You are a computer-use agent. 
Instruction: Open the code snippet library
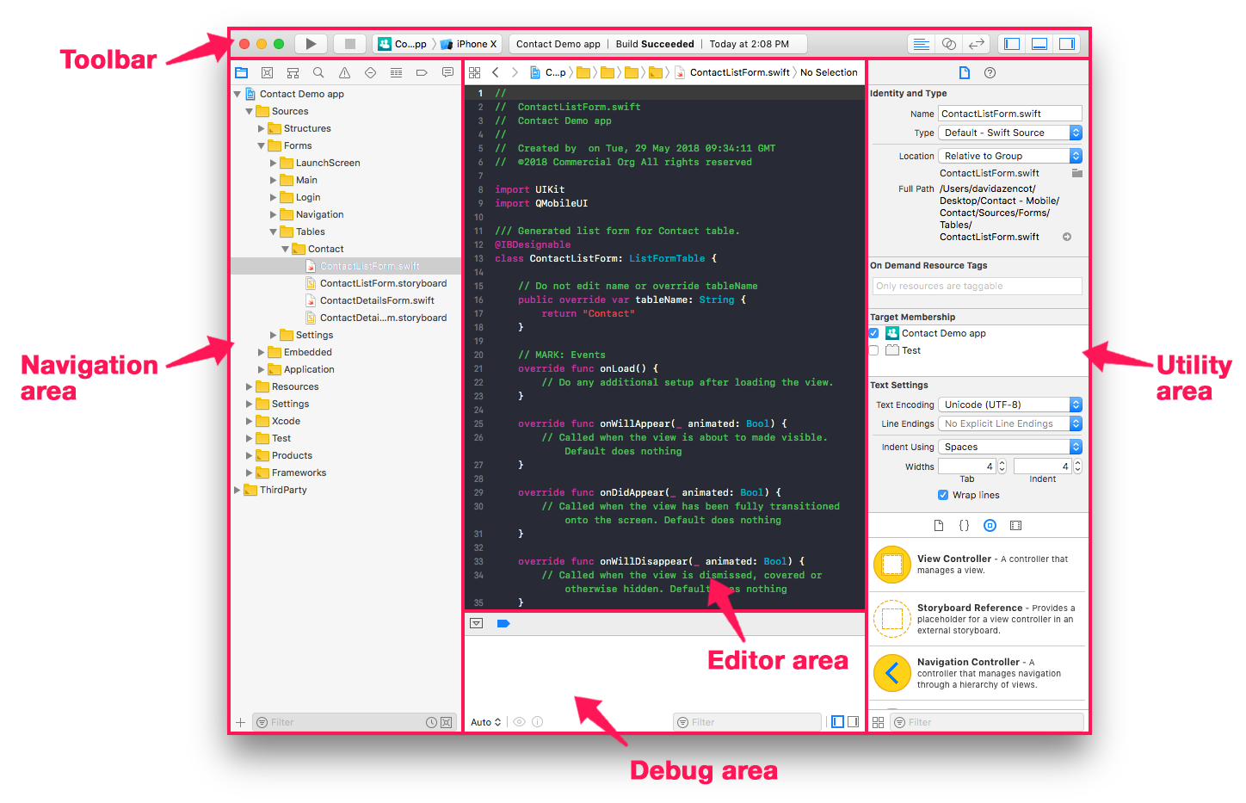pos(964,525)
